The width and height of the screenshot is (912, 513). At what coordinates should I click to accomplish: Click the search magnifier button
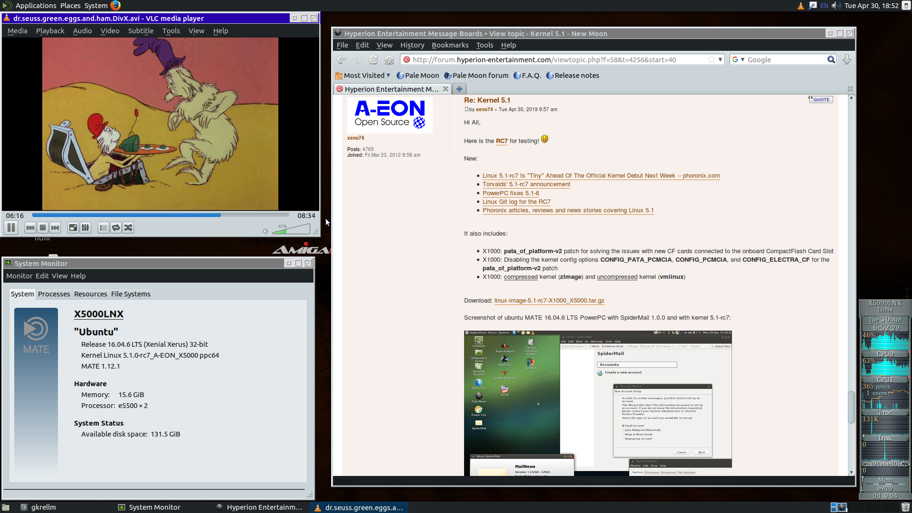coord(831,59)
